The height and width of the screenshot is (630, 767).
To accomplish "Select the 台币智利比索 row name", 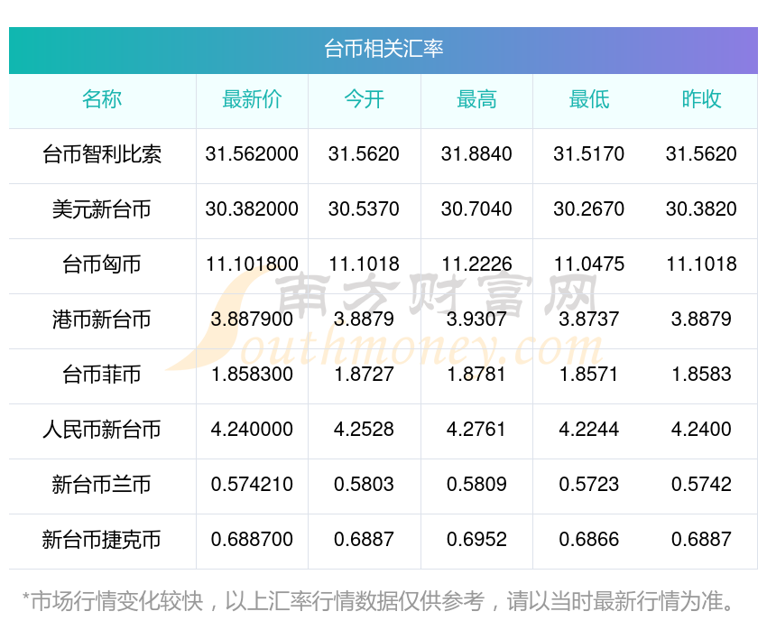I will coord(102,154).
